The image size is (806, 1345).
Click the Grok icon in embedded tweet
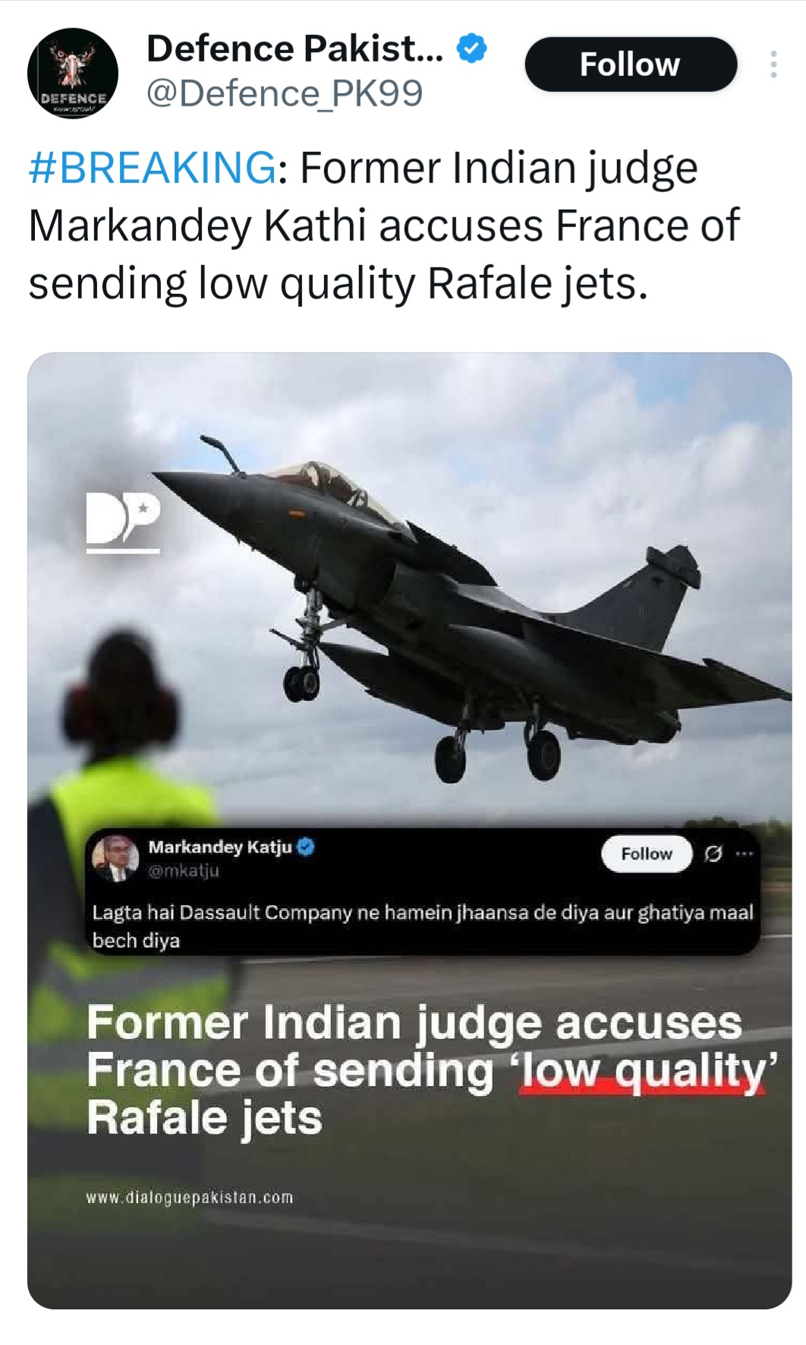713,854
